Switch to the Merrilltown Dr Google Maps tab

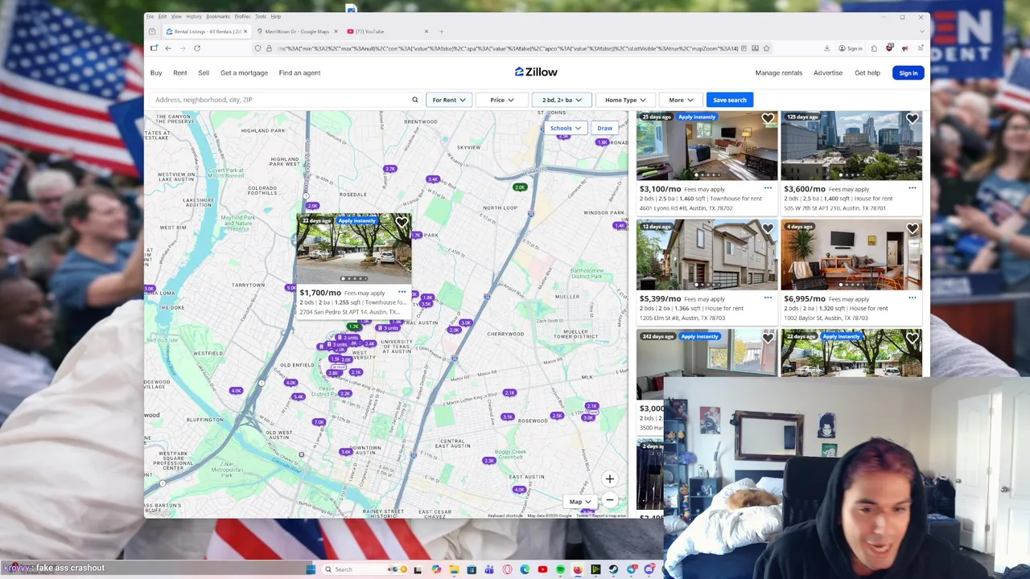pos(296,31)
